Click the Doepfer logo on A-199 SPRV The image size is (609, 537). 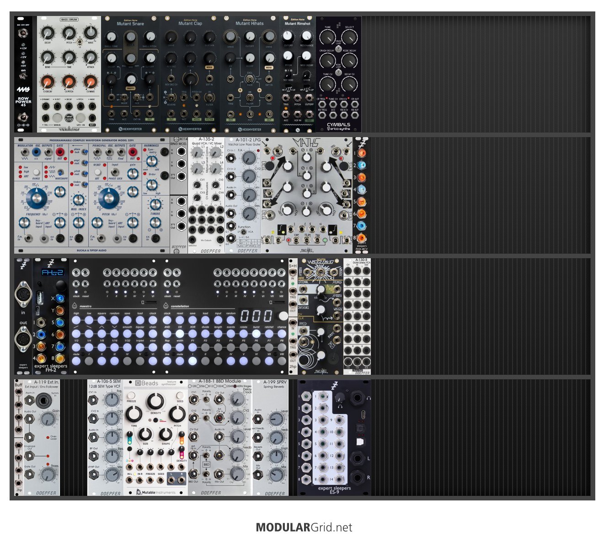click(x=275, y=493)
